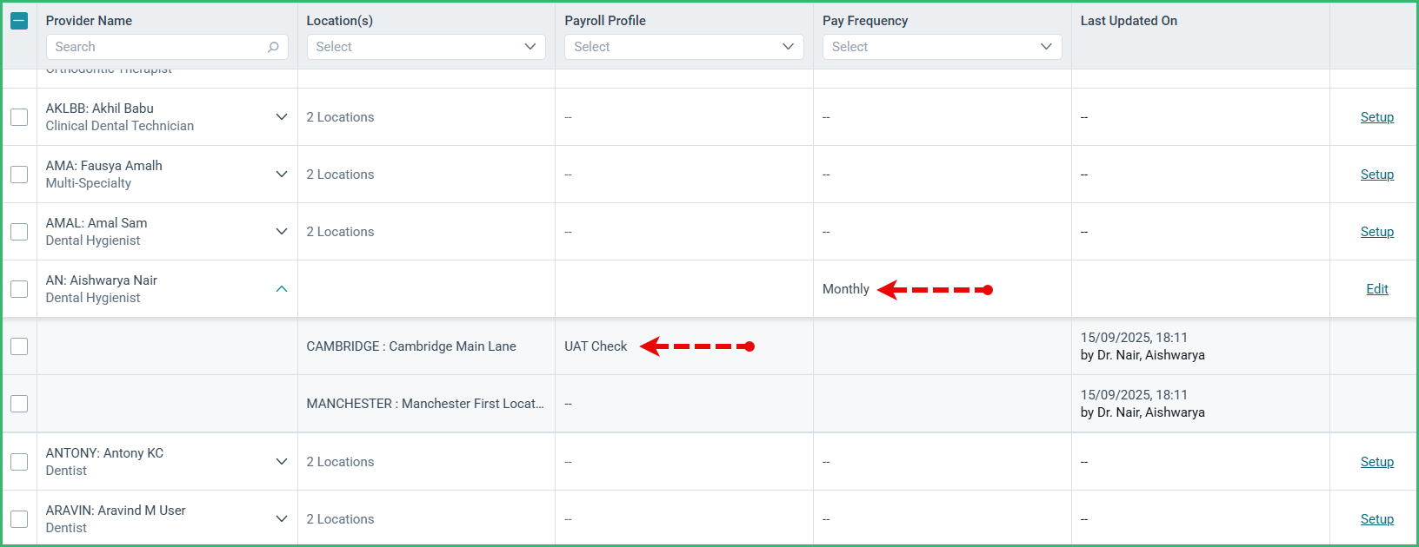Open Setup link for Akhil Babu
1419x547 pixels.
tap(1377, 117)
